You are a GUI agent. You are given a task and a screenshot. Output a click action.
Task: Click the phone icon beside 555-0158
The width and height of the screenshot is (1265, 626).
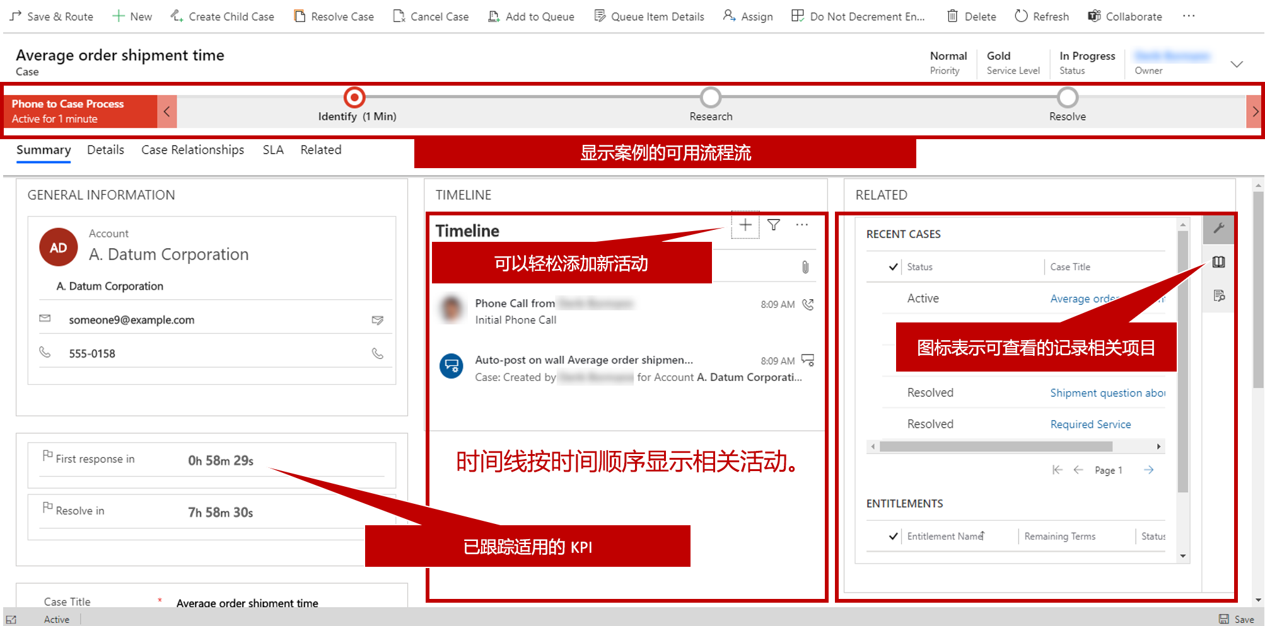378,353
